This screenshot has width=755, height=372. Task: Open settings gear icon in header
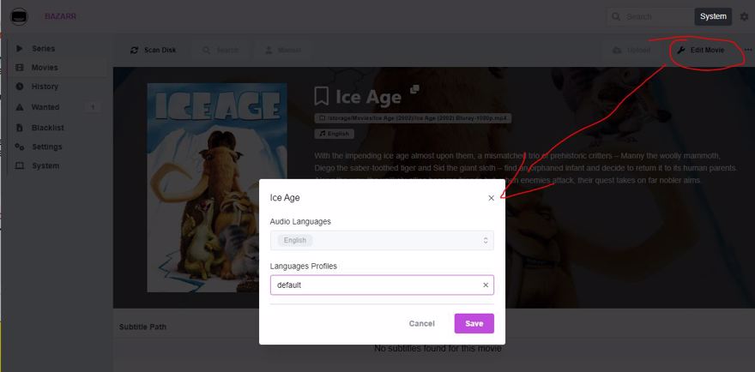pyautogui.click(x=744, y=17)
